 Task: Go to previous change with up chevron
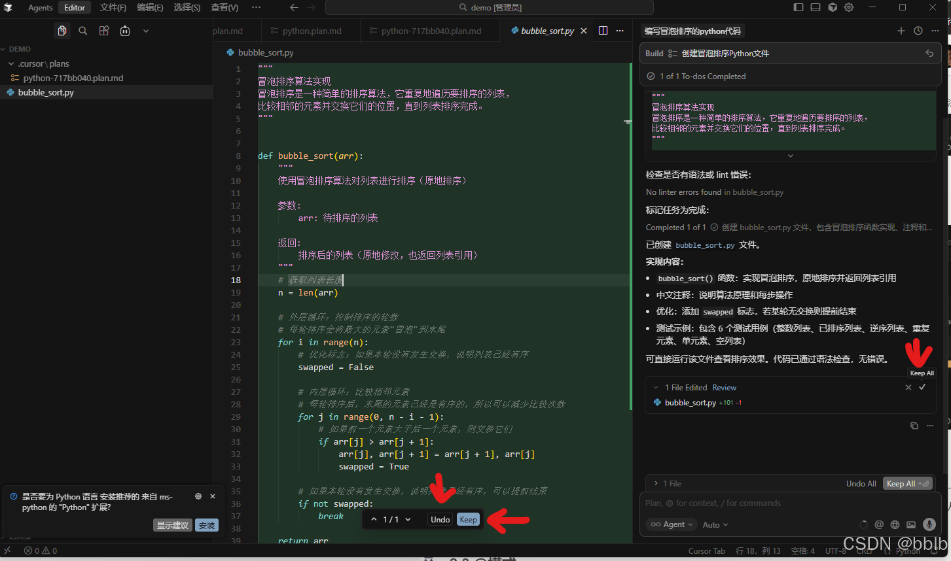tap(374, 520)
